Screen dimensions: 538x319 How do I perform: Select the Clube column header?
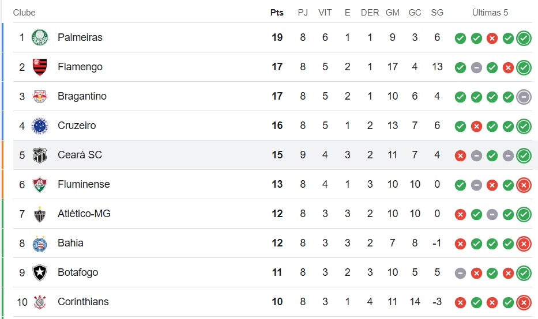tap(24, 13)
